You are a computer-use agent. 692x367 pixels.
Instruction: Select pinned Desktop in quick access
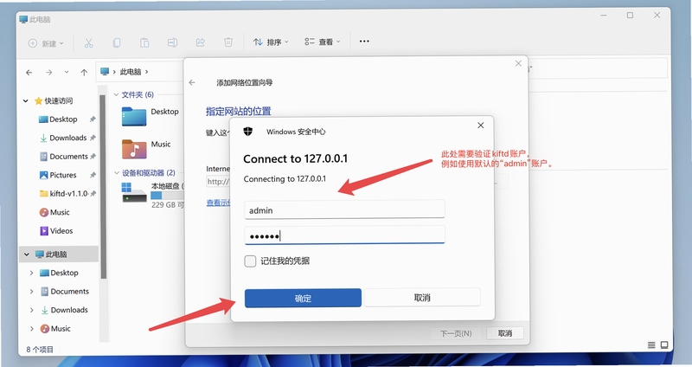pyautogui.click(x=62, y=119)
